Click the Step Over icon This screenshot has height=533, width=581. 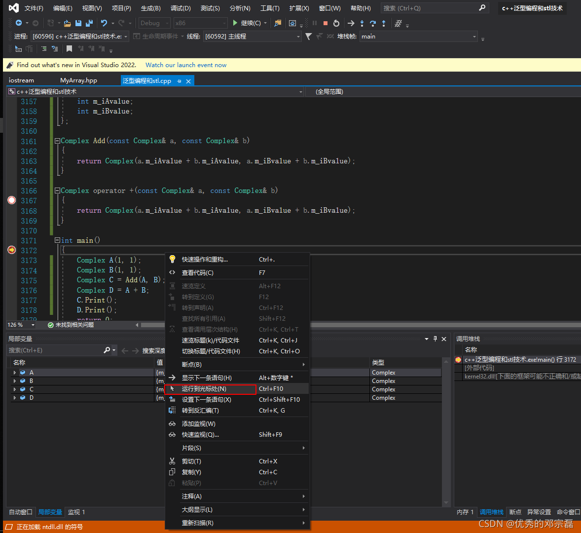373,23
